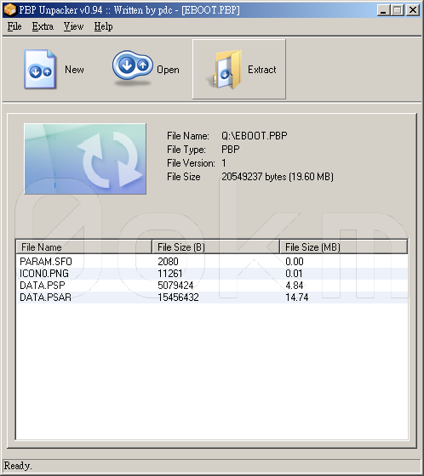The image size is (424, 476).
Task: Minimize the PBP Unpacker window
Action: 383,10
